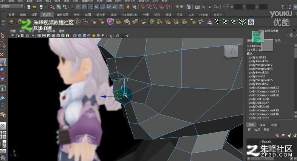Screen dimensions: 297x161
Task: Open the 选项 layer editor menu
Action: (x=257, y=130)
